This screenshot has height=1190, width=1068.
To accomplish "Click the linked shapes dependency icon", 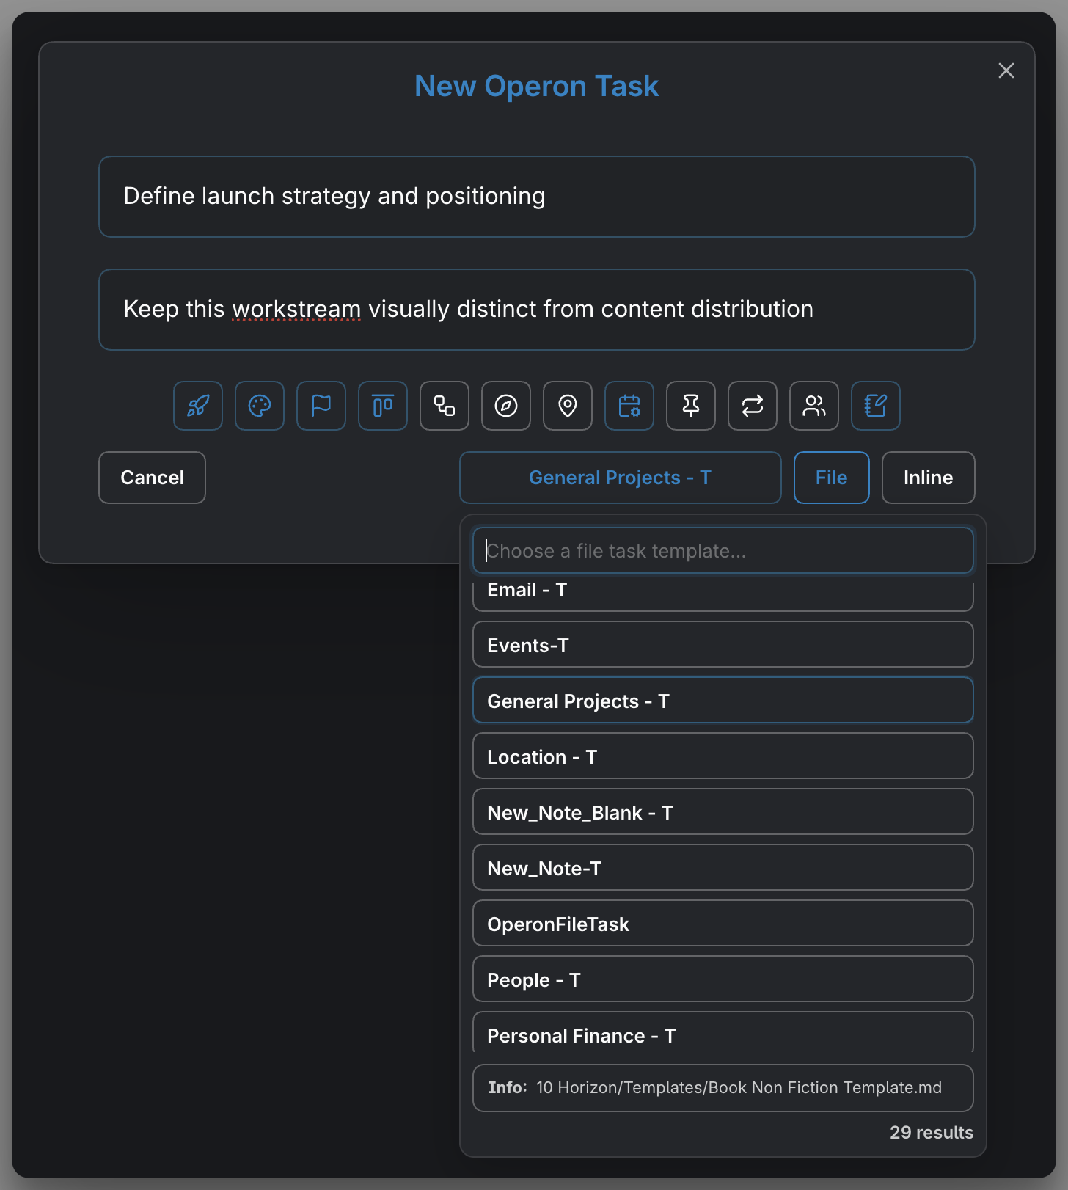I will 445,406.
